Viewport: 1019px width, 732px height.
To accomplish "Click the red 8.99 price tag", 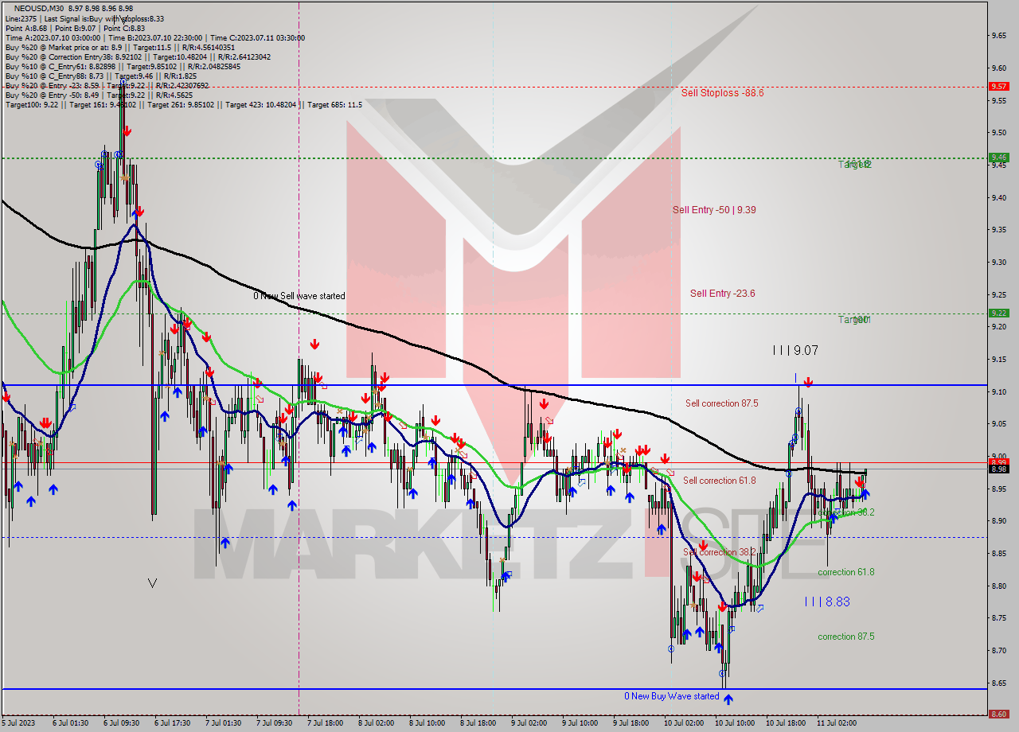I will tap(998, 461).
